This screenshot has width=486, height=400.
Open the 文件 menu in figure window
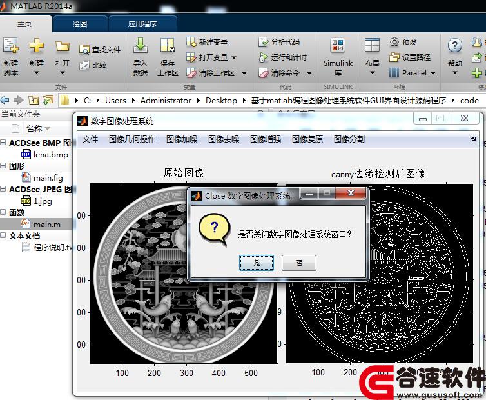tap(90, 139)
